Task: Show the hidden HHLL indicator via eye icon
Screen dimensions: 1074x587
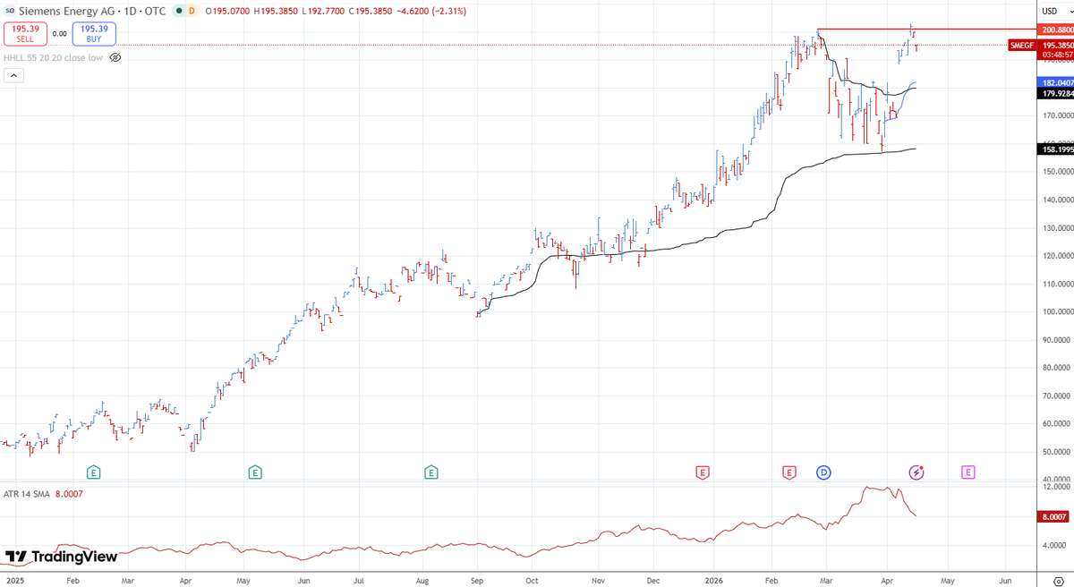Action: point(115,57)
